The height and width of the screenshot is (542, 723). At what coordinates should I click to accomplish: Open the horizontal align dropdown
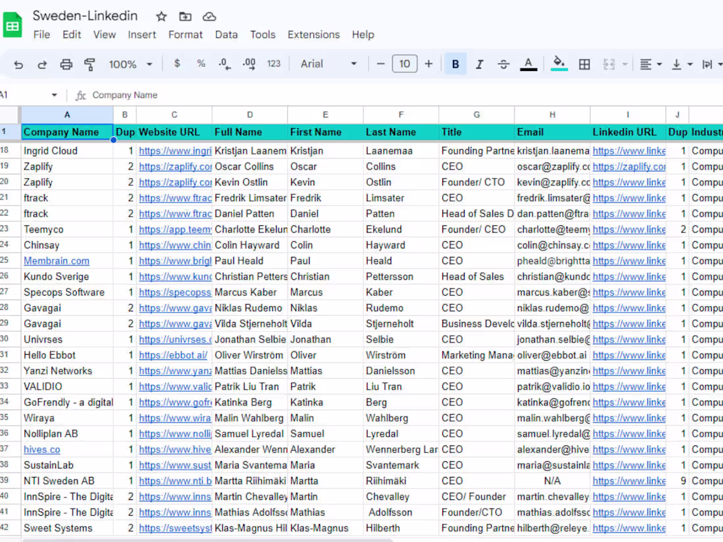click(651, 64)
